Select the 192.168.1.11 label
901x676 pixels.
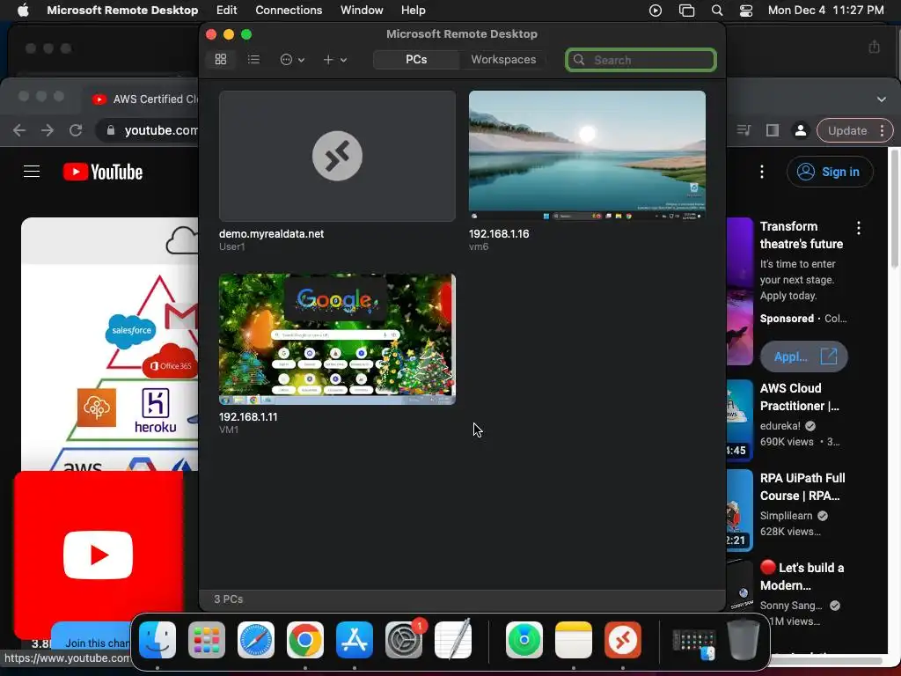pos(248,416)
